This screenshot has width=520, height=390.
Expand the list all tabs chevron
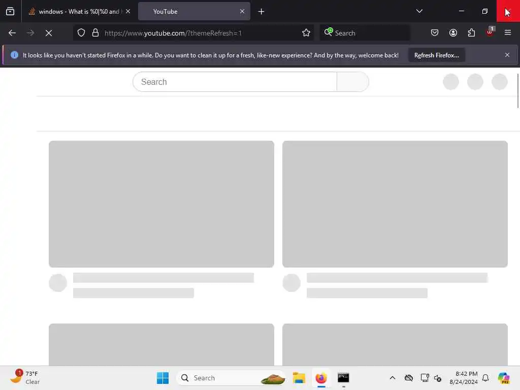coord(419,11)
